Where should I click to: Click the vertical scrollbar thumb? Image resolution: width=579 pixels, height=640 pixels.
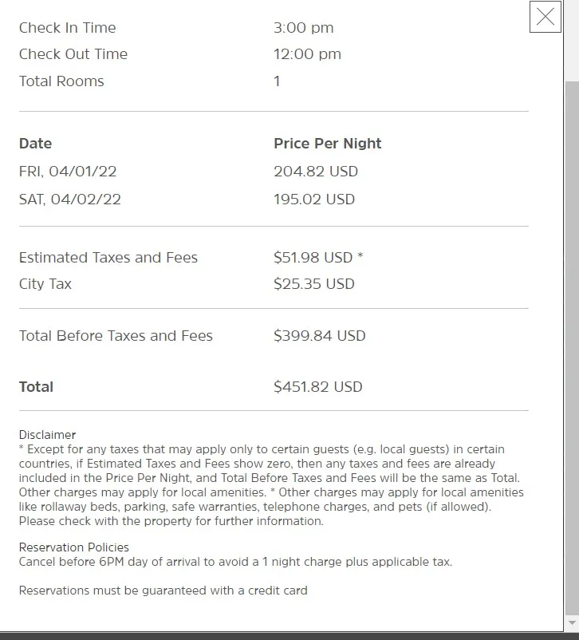[571, 343]
